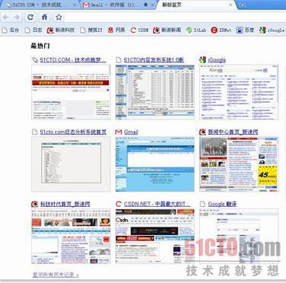286x283 pixels.
Task: Click the CSDN favicon beside CSDN.NET link
Action: tap(118, 204)
